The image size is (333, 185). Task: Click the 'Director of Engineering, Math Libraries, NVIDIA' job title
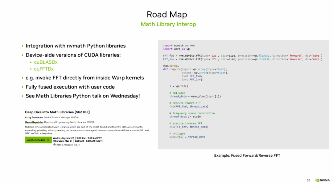[x=69, y=122]
